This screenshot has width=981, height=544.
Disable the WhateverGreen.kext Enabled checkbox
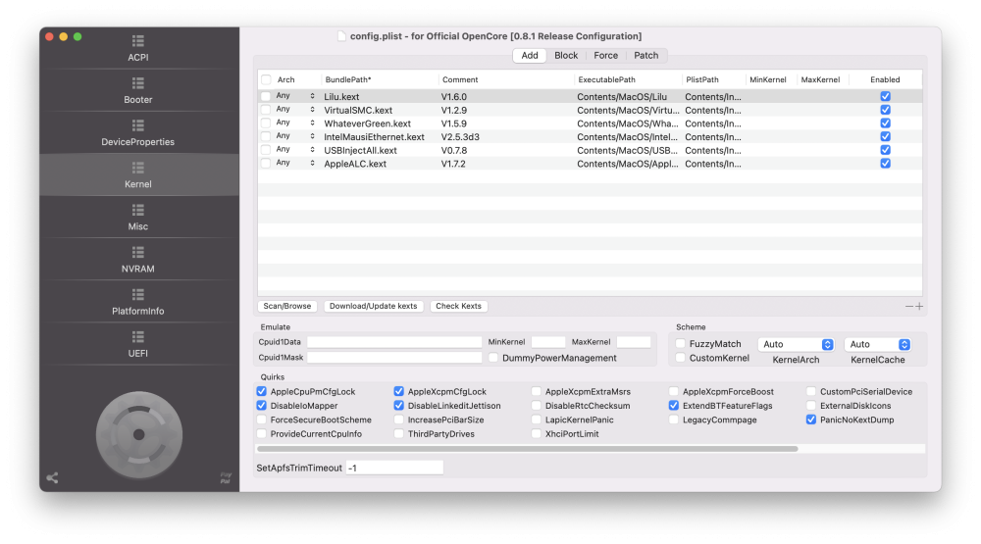(885, 124)
